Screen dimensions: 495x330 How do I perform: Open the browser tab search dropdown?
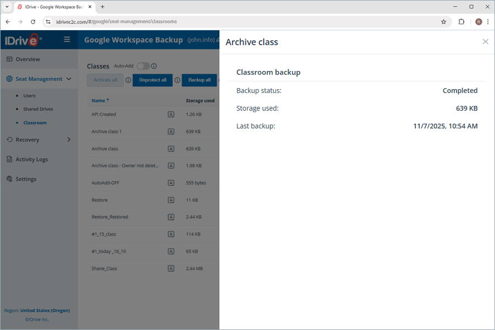click(x=7, y=7)
